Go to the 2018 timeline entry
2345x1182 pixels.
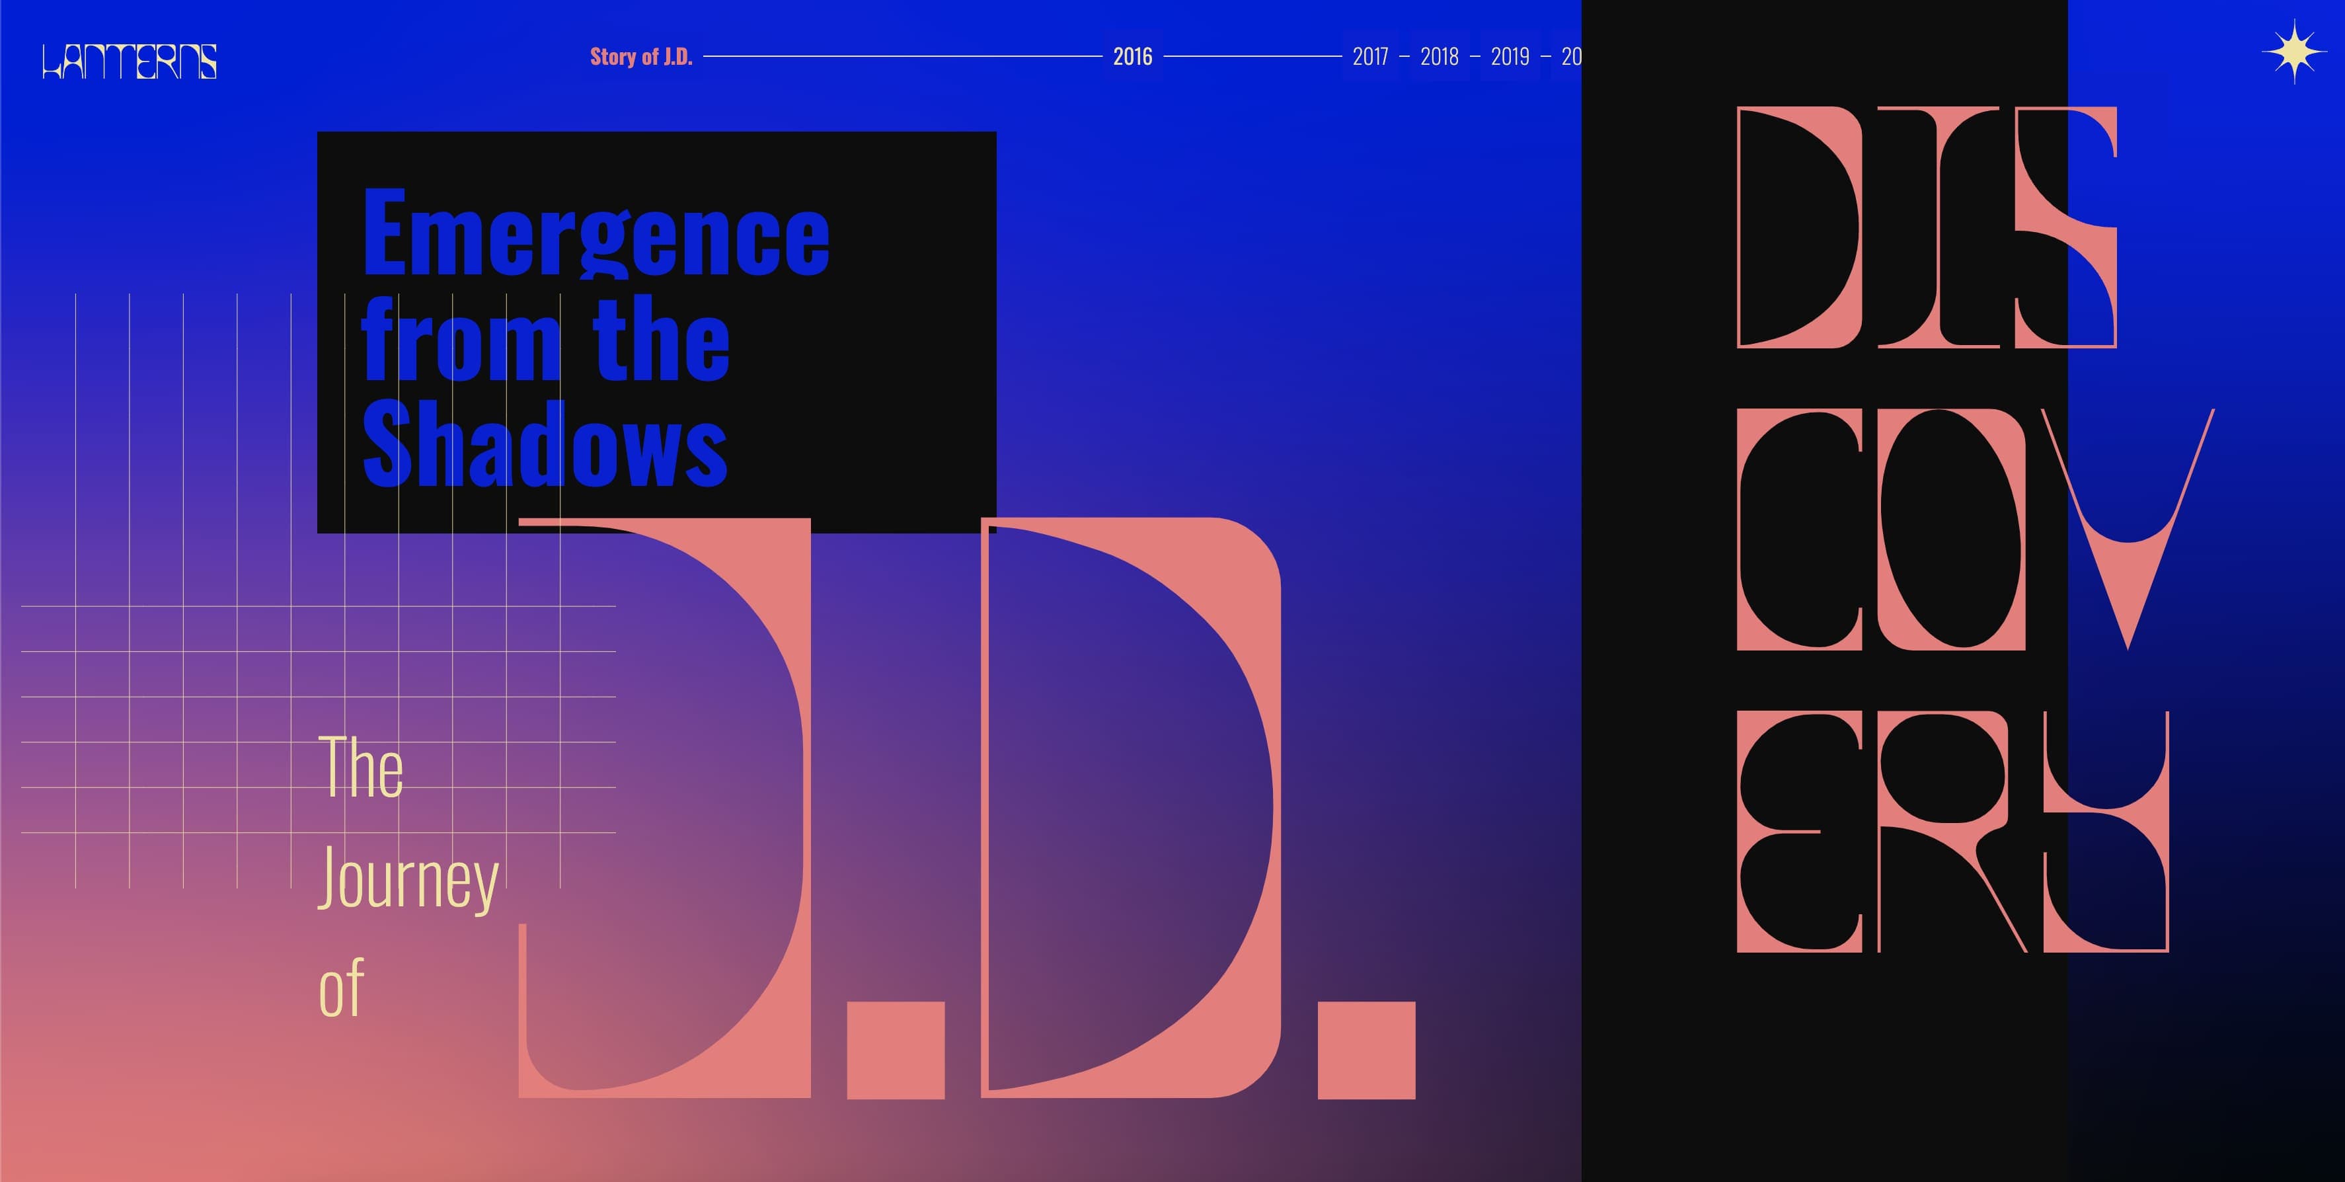pyautogui.click(x=1438, y=56)
